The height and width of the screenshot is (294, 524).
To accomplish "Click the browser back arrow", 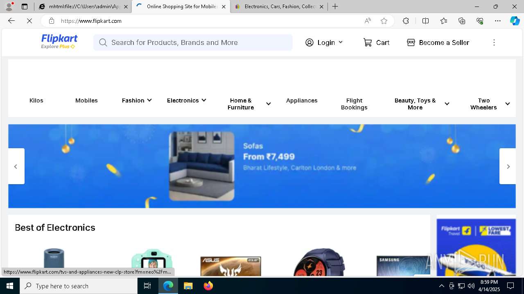I will pos(11,21).
